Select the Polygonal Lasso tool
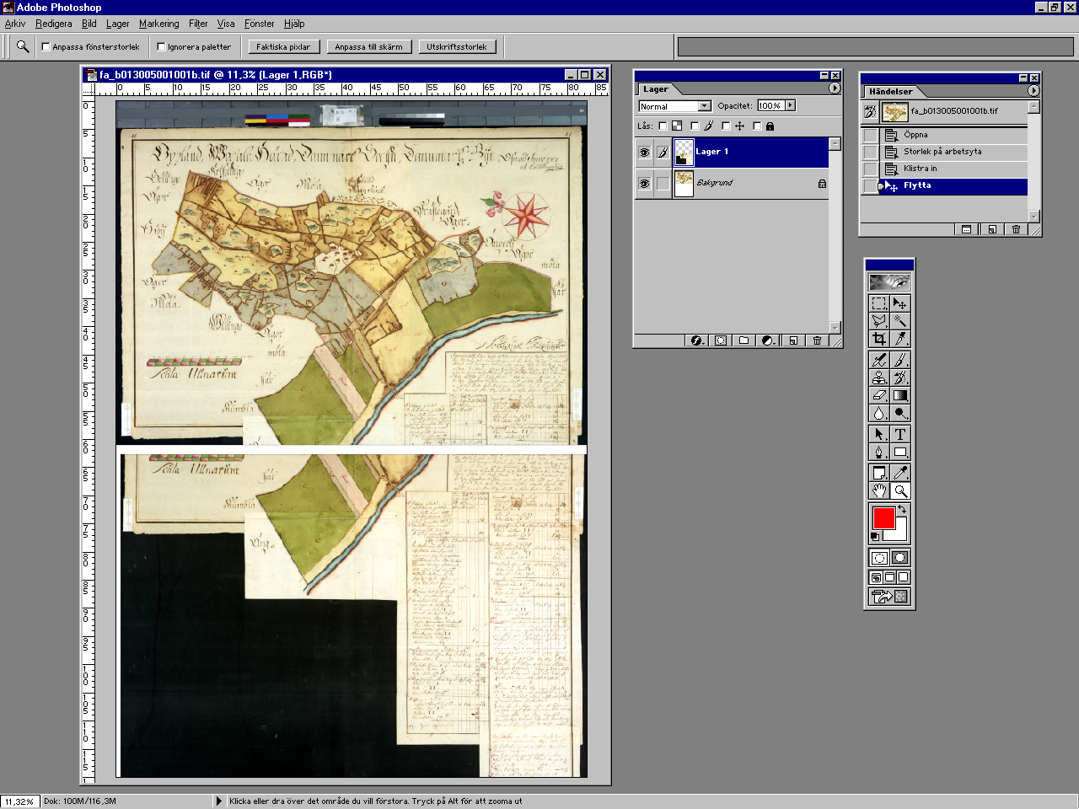The width and height of the screenshot is (1079, 809). point(879,320)
